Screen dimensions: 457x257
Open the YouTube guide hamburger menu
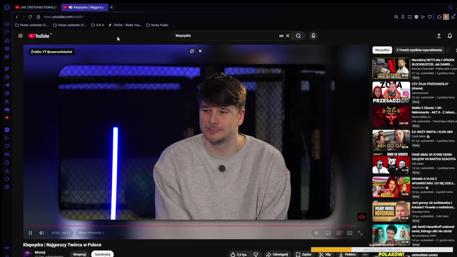pos(20,36)
